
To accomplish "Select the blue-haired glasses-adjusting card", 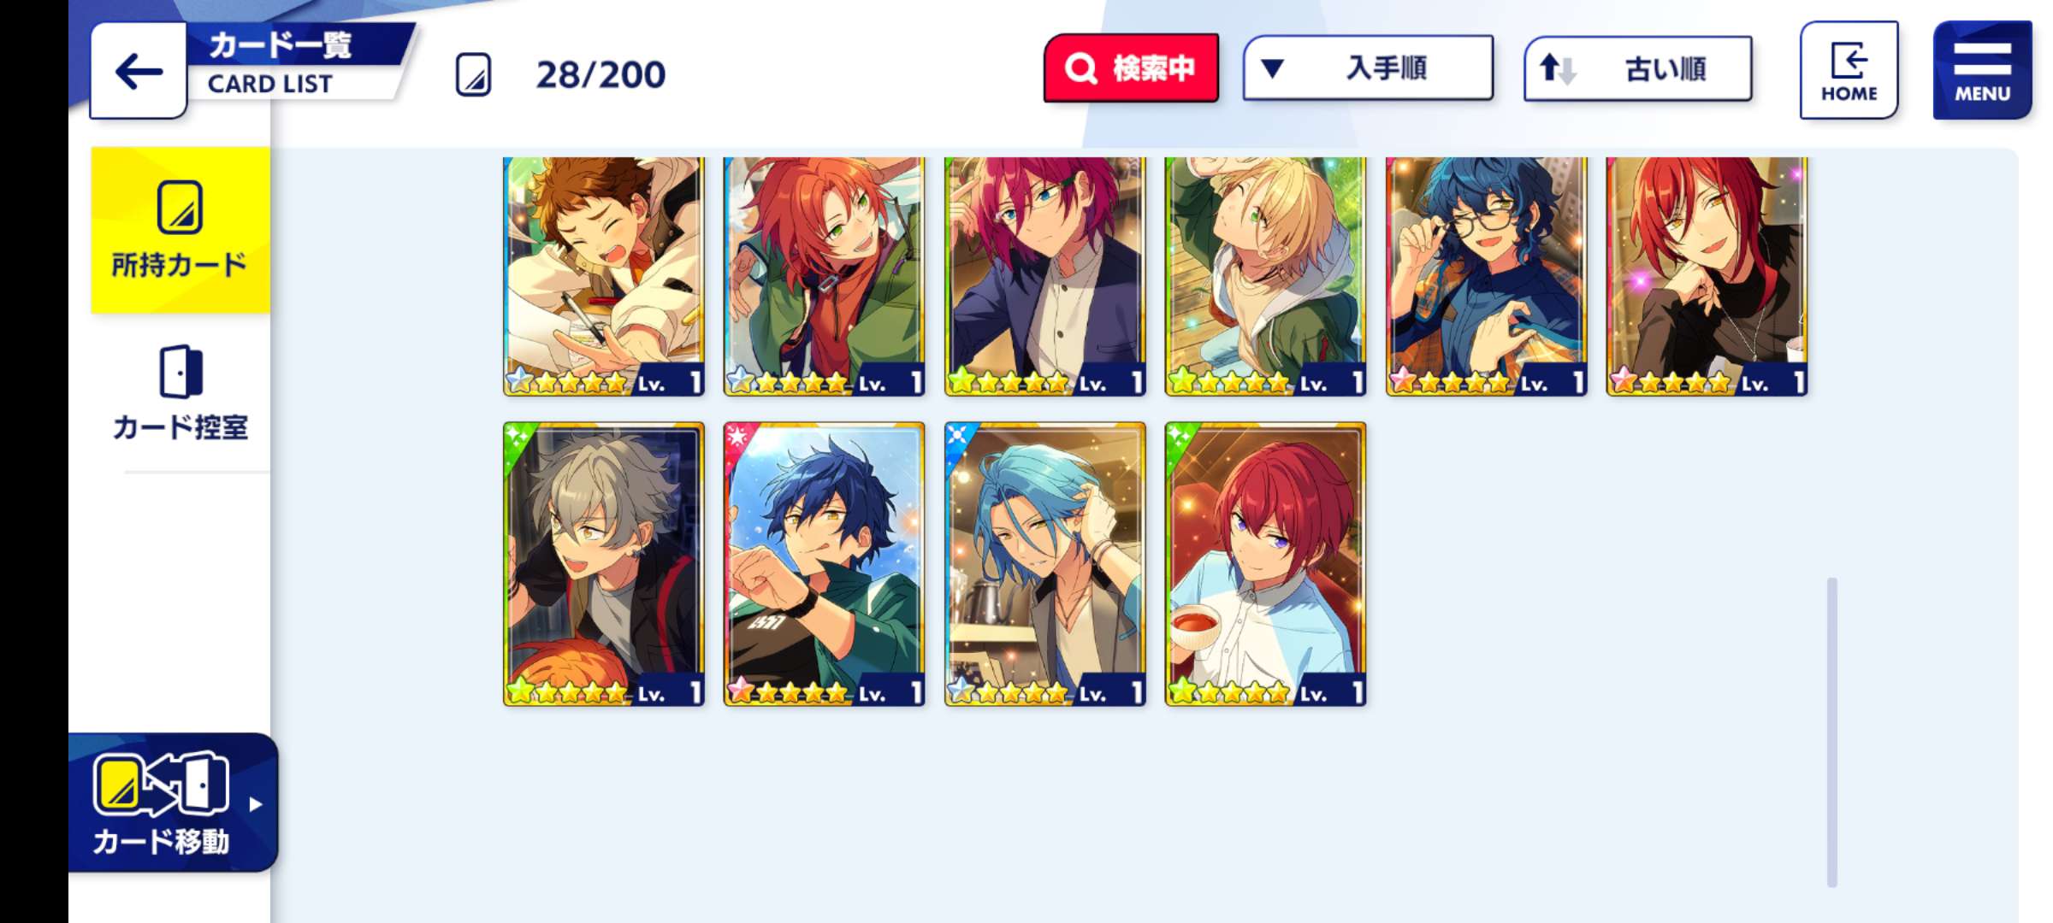I will pos(1487,276).
